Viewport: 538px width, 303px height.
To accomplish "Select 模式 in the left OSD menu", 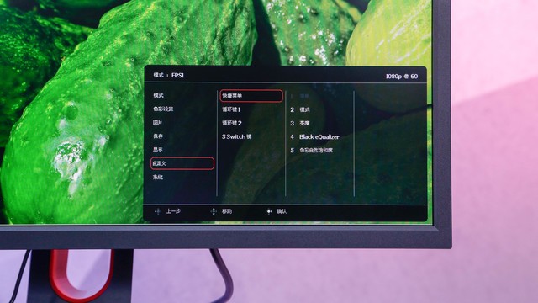I will coord(158,95).
